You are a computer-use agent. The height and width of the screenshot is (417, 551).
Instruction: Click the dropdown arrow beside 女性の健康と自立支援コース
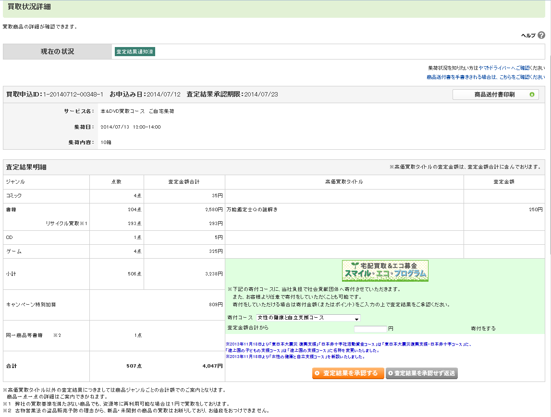tap(356, 318)
